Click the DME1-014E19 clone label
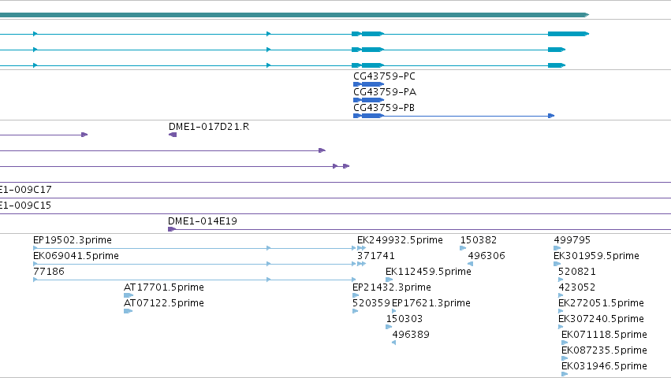This screenshot has height=378, width=671. pos(202,221)
